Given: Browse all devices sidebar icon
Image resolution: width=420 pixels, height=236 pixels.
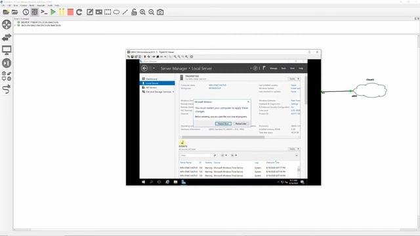Looking at the screenshot, I should pyautogui.click(x=7, y=76).
